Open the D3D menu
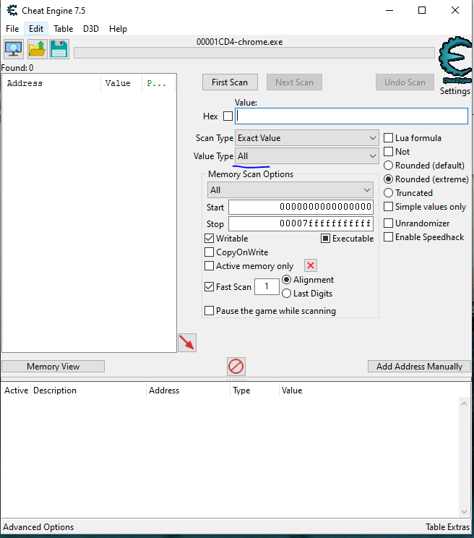 point(91,29)
